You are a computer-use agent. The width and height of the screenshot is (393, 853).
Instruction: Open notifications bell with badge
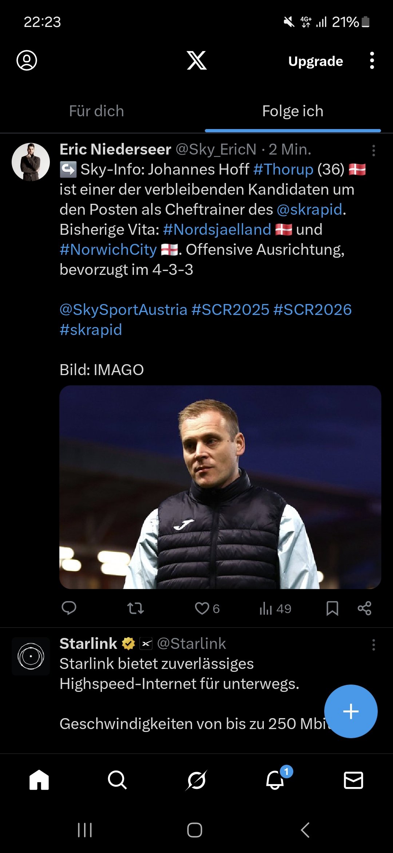(275, 780)
